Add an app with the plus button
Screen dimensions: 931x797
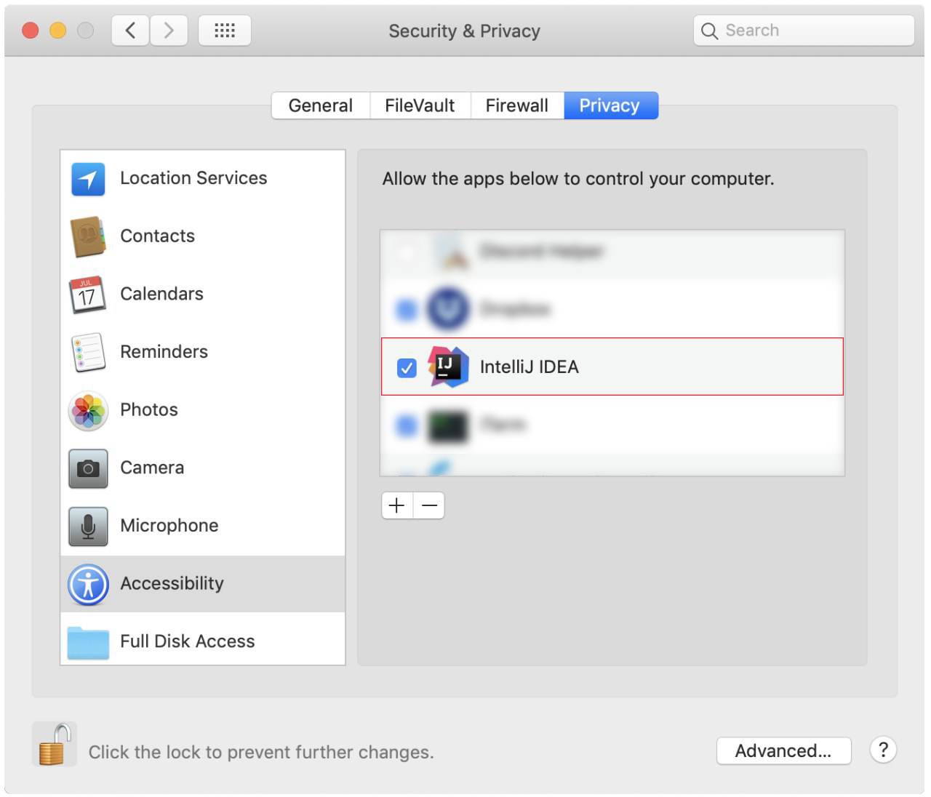click(x=396, y=505)
